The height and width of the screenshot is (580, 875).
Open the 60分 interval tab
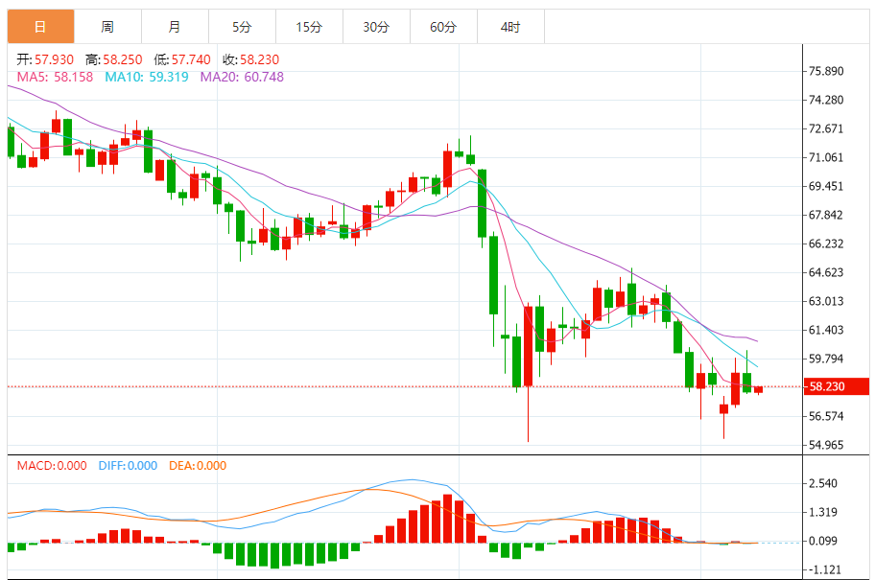click(443, 27)
